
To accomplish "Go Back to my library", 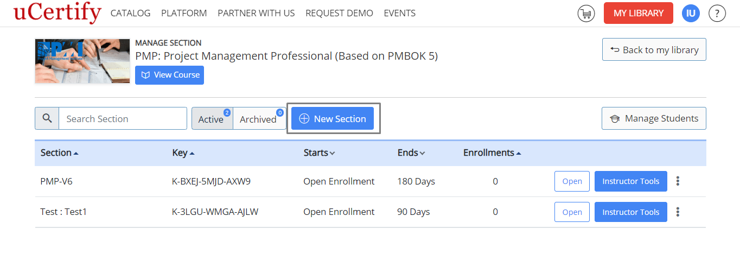I will tap(654, 49).
